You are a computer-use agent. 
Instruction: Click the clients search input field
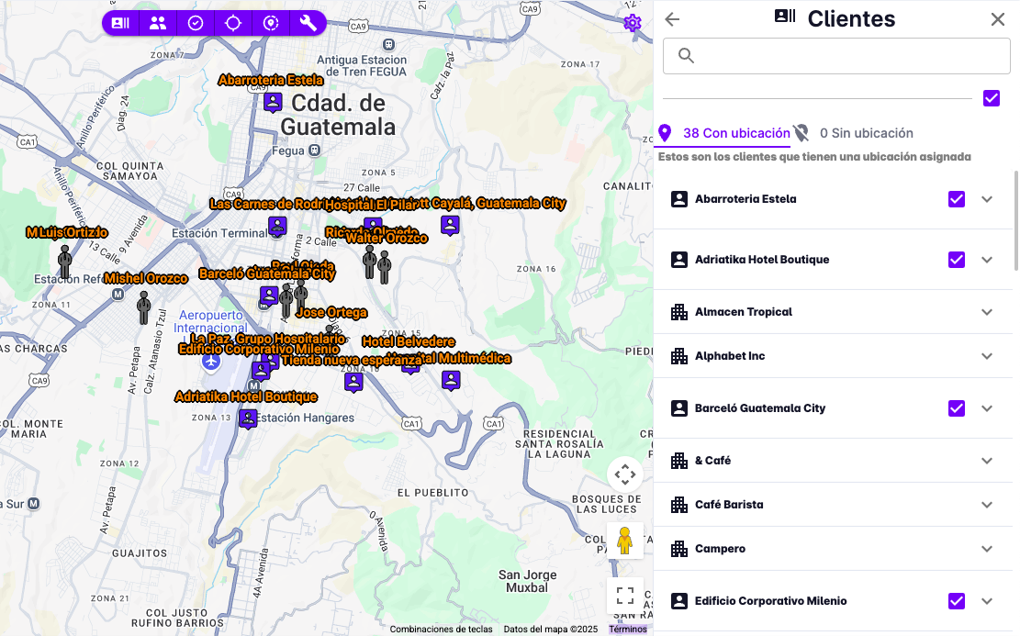836,56
